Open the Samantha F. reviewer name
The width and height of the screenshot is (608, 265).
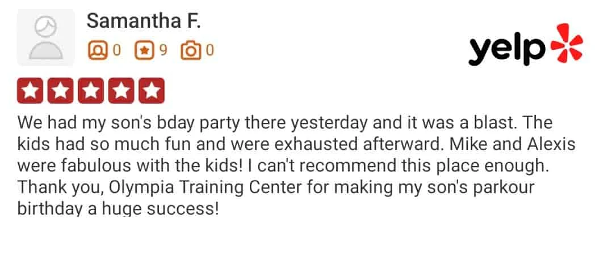(144, 21)
